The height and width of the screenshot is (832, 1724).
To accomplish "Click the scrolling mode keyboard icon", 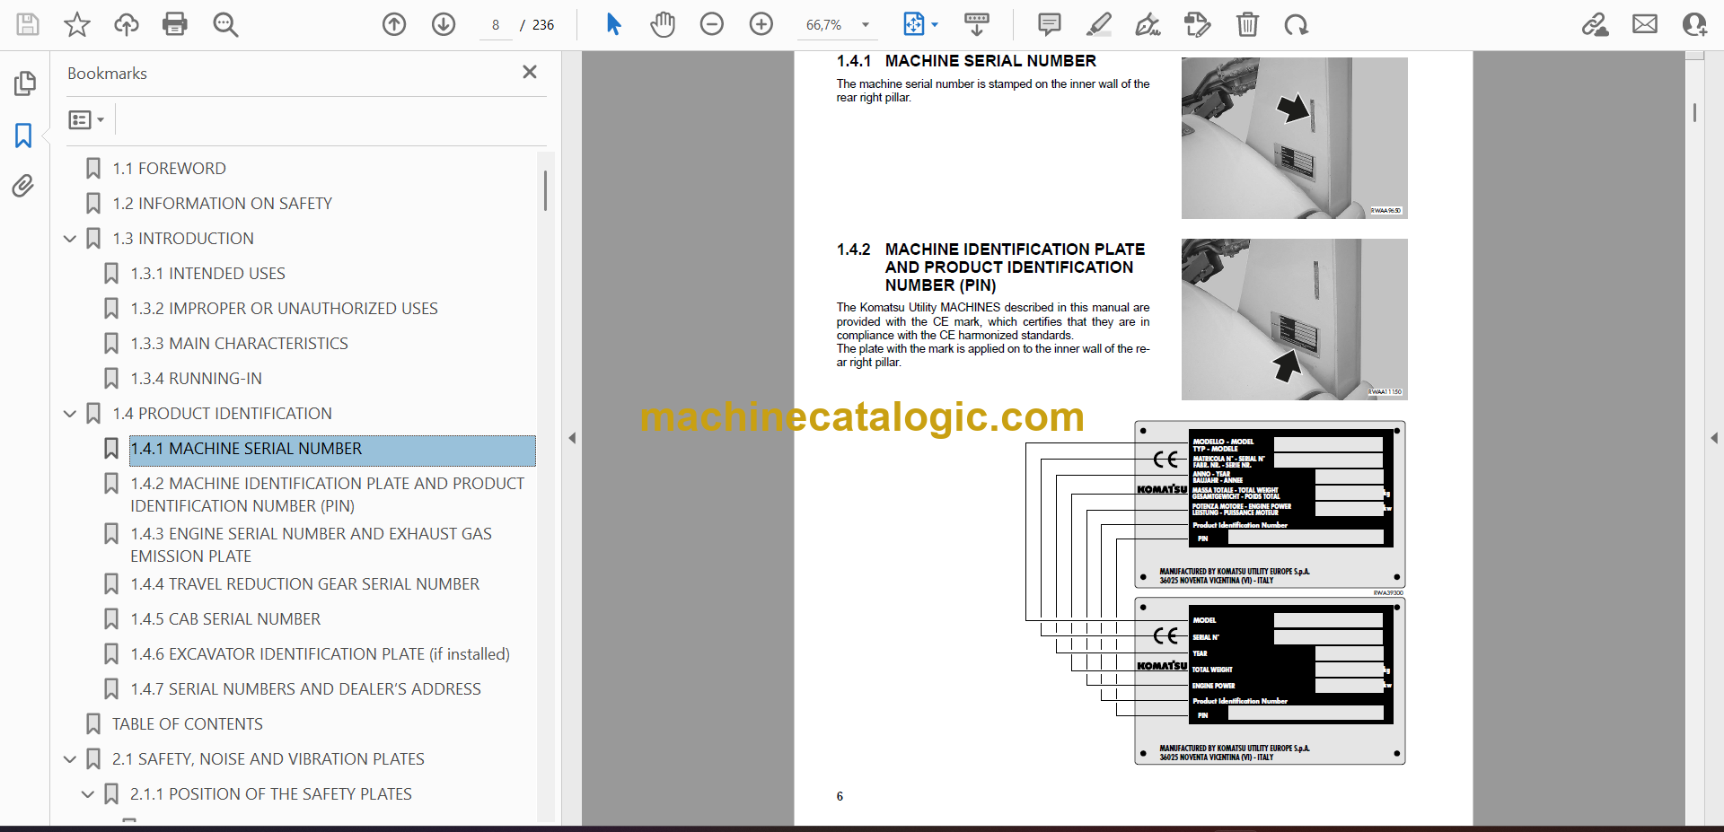I will (976, 24).
